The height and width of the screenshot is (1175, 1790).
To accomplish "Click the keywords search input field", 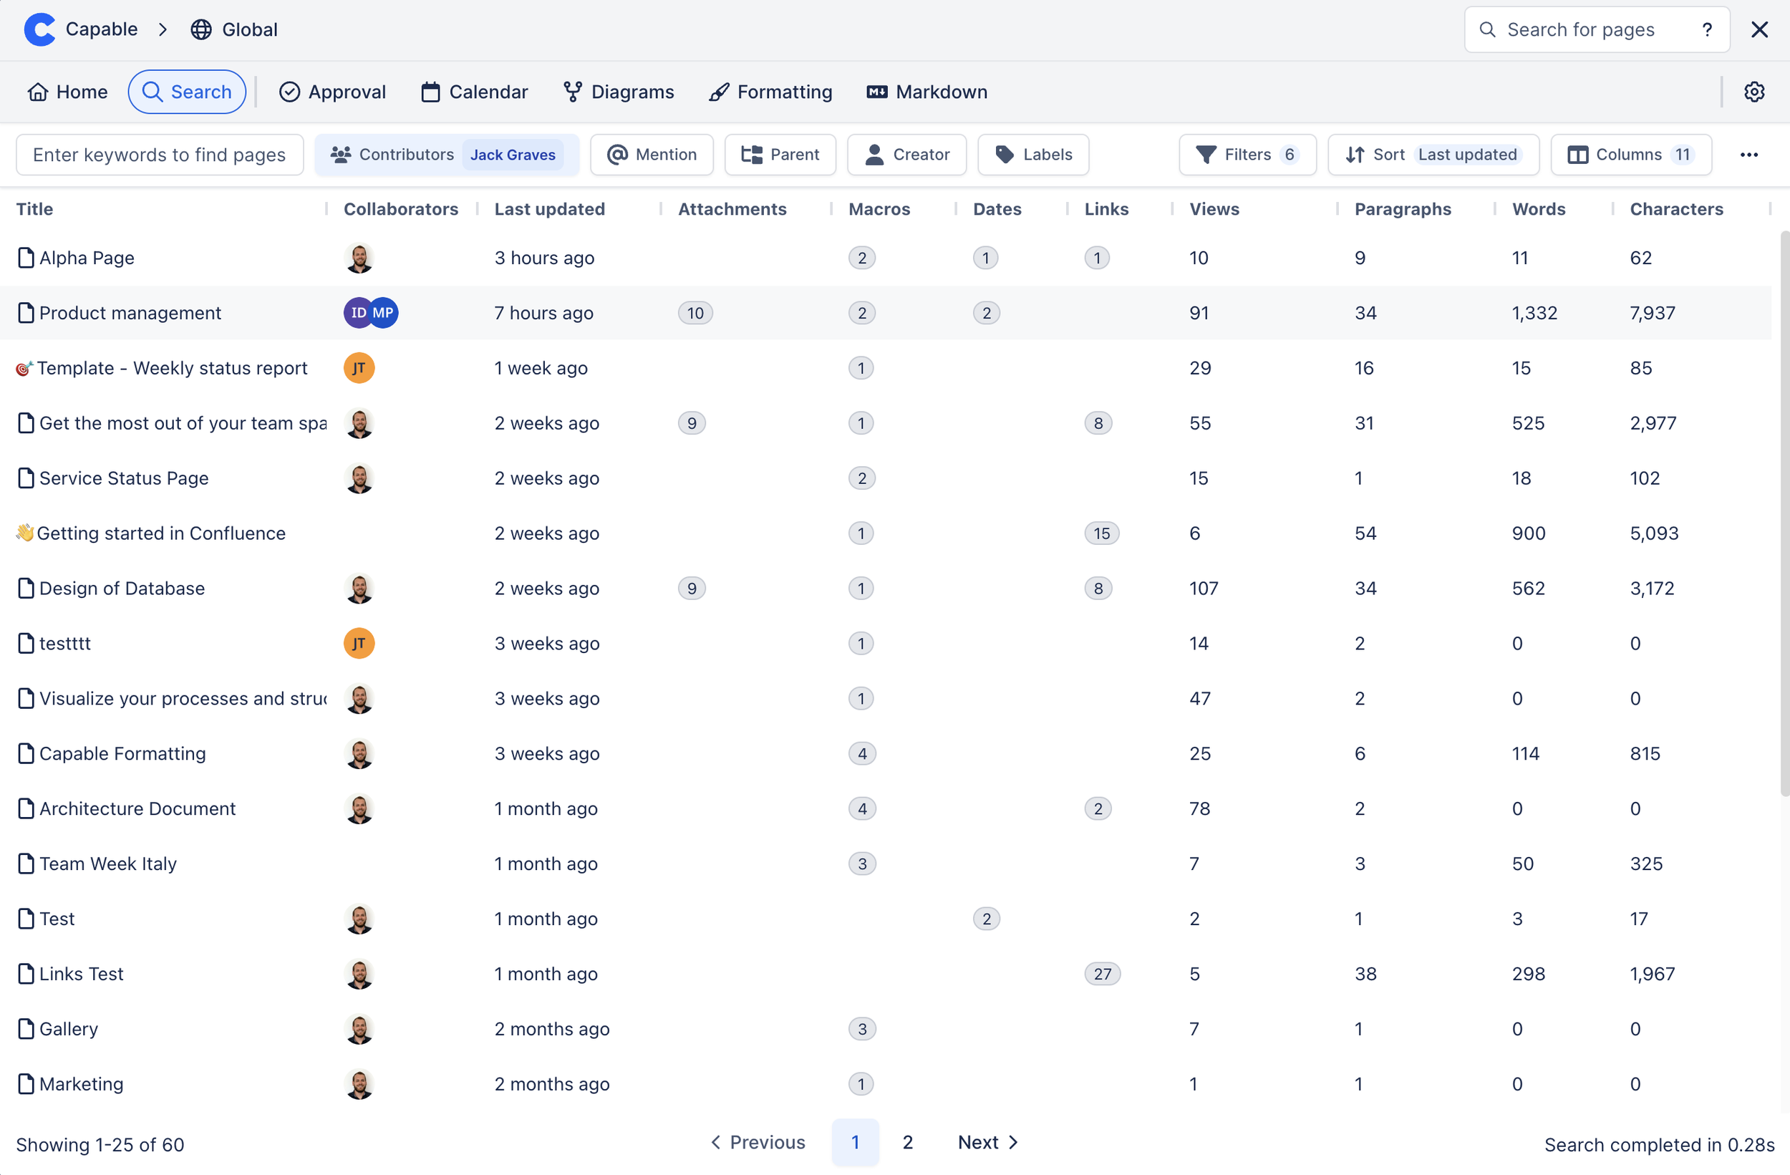I will click(160, 155).
